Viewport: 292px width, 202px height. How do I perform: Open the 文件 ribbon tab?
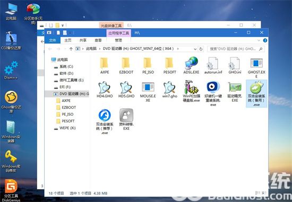[53, 40]
